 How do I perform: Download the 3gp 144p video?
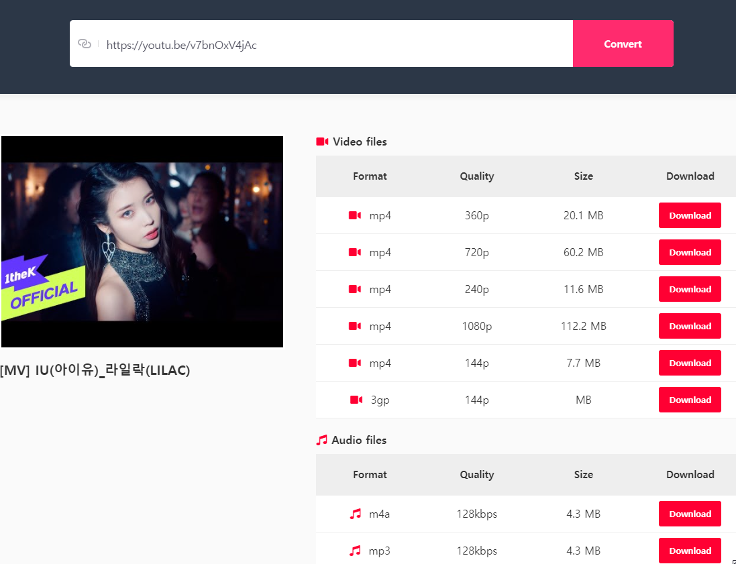point(690,400)
